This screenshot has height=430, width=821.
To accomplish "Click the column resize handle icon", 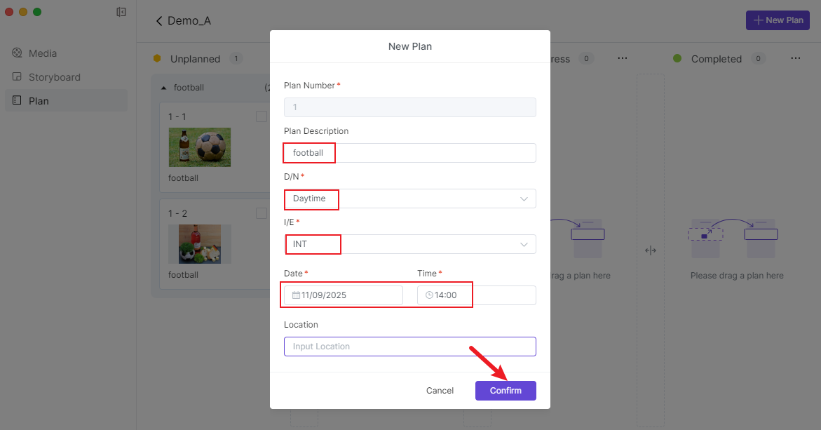I will click(x=650, y=251).
